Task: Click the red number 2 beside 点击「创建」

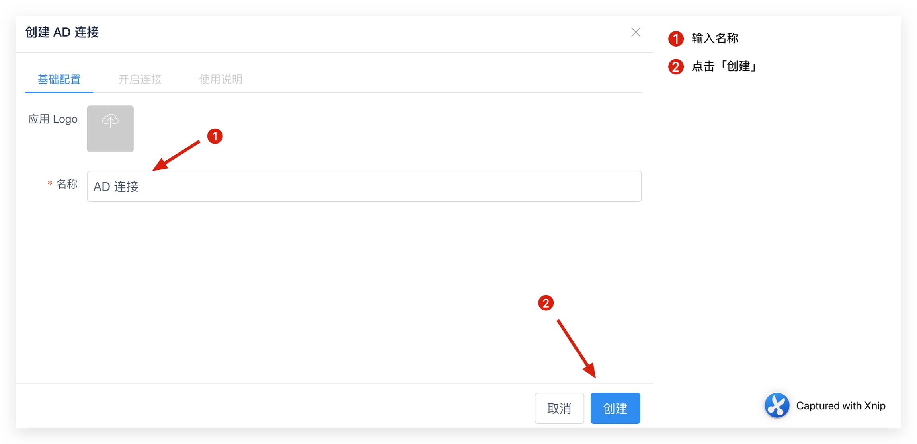Action: click(675, 66)
